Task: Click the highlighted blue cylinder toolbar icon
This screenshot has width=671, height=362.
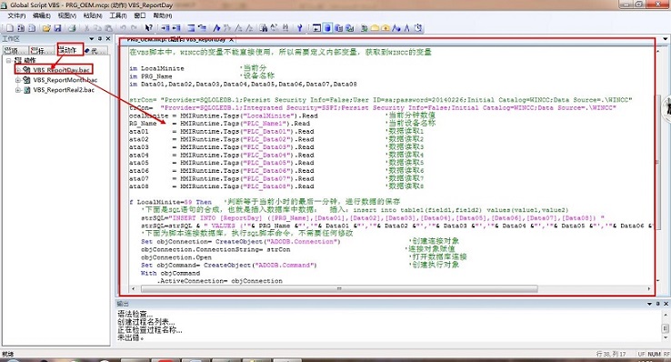Action: click(327, 28)
